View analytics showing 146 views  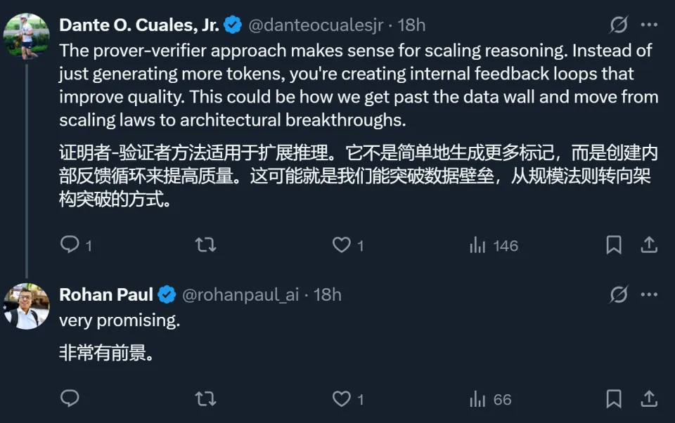click(x=493, y=245)
